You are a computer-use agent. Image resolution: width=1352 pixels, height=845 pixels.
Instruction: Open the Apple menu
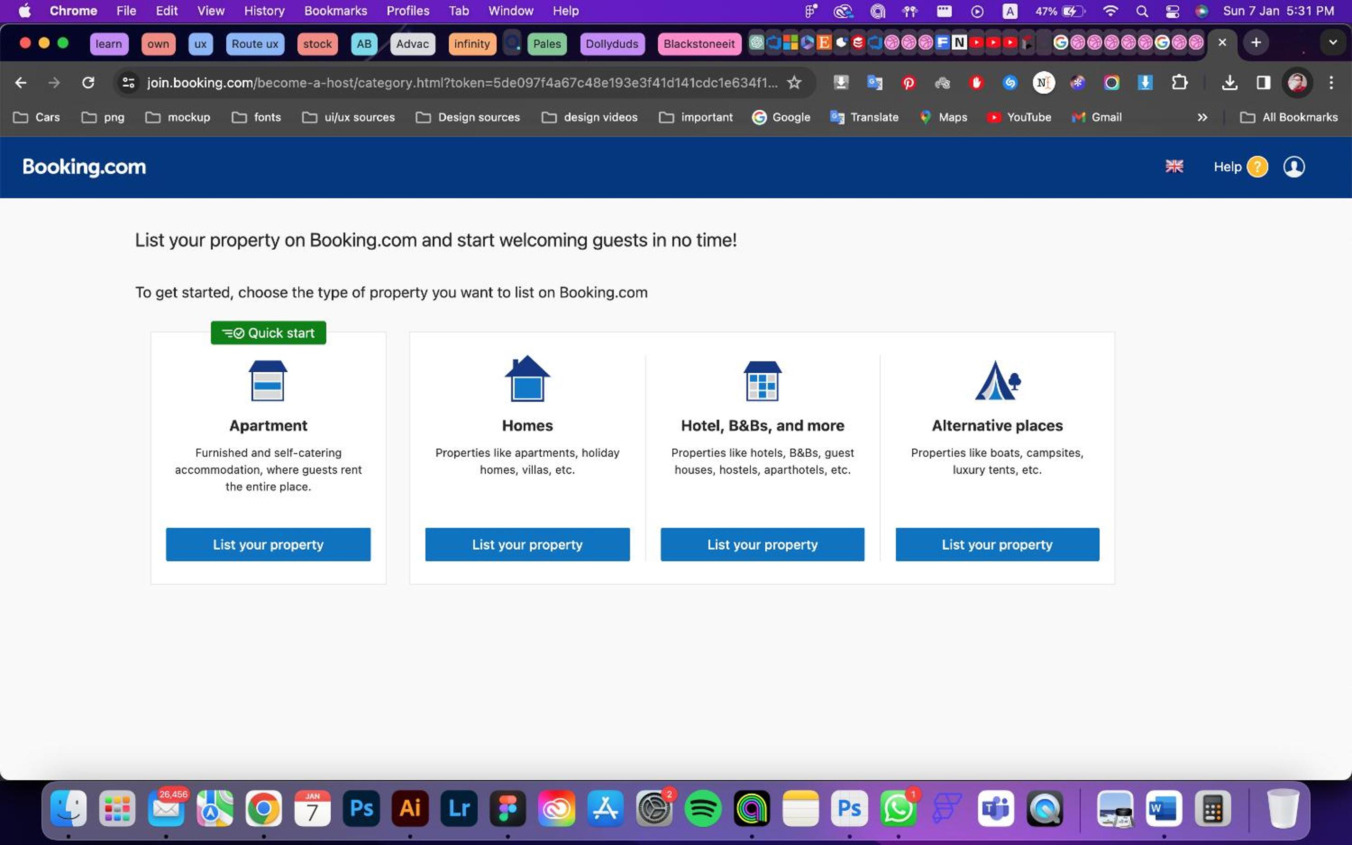24,11
